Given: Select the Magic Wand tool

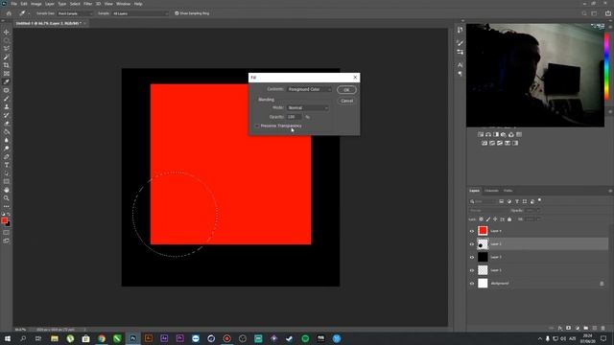Looking at the screenshot, I should pyautogui.click(x=7, y=57).
